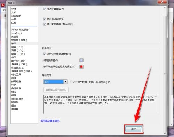Open the red required-field highlight color swatch
Viewport: 174px width, 137px height.
[x=81, y=67]
